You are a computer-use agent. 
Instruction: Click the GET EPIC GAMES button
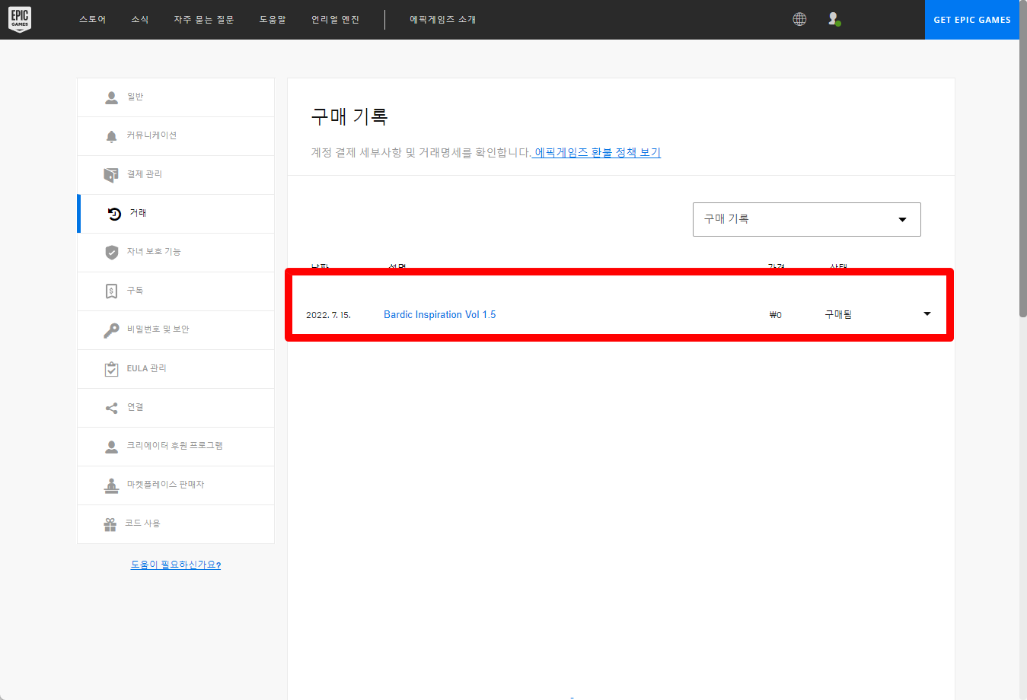(x=972, y=20)
